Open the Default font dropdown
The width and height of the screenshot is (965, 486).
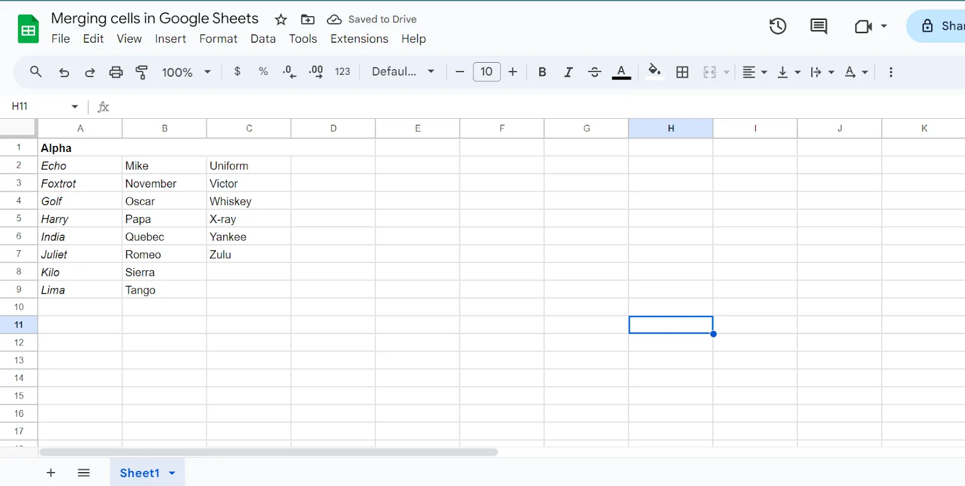[403, 72]
